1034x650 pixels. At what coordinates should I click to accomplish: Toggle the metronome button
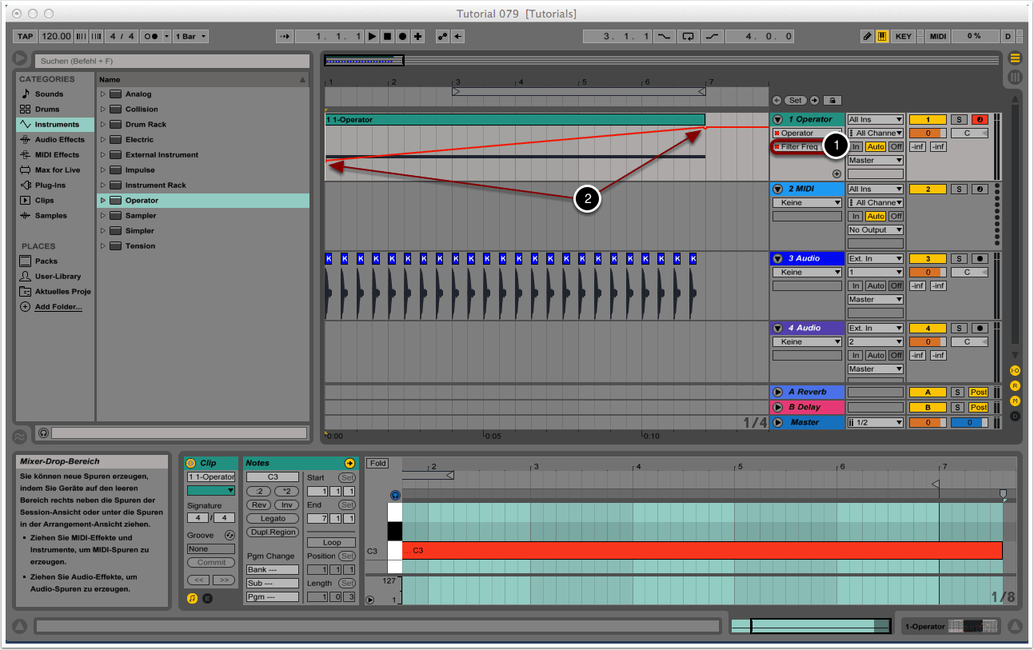150,37
